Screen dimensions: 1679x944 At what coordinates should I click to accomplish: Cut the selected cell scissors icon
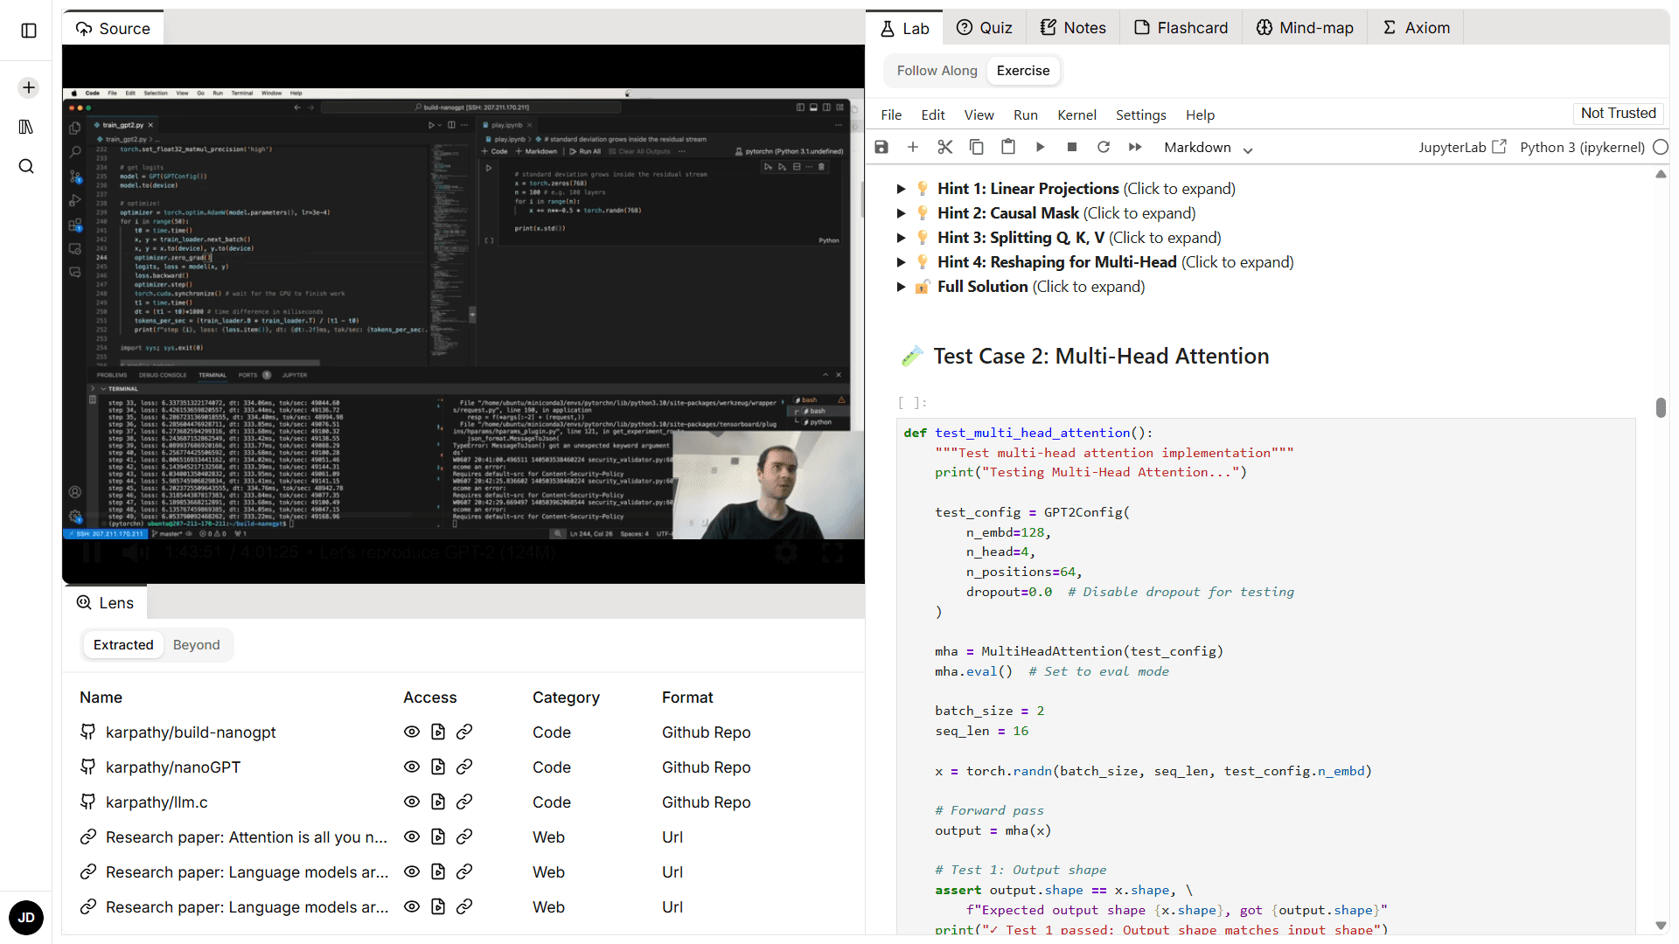[944, 147]
